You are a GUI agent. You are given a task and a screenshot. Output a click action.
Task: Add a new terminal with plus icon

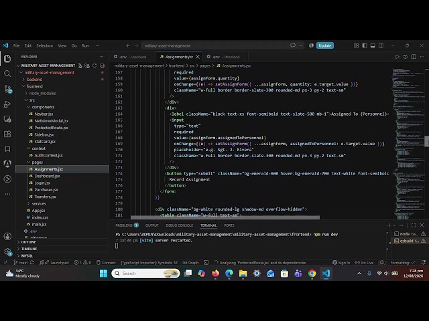[389, 225]
